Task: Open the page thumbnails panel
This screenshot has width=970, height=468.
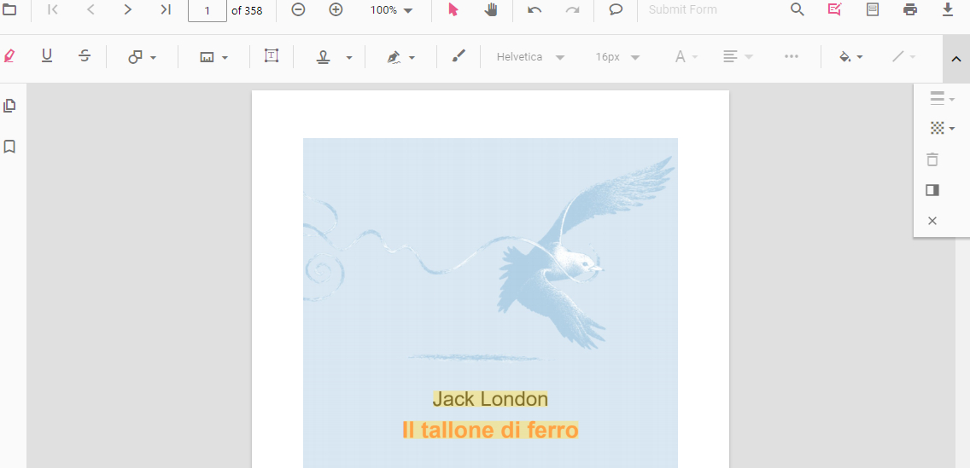Action: point(9,106)
